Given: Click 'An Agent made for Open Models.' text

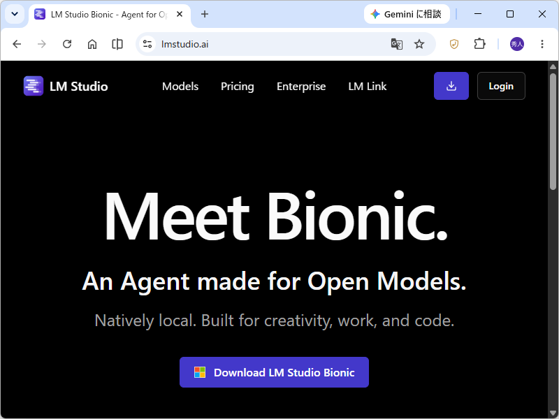Looking at the screenshot, I should (x=274, y=282).
